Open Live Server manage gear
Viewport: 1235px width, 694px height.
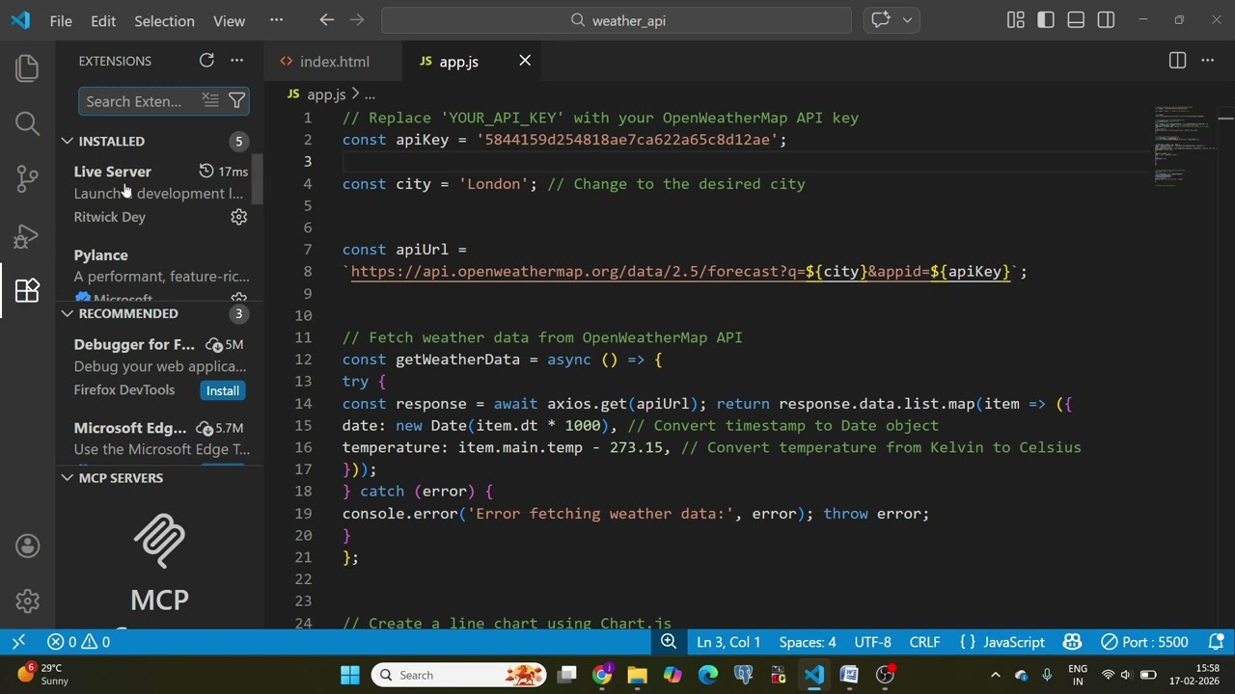pyautogui.click(x=238, y=217)
